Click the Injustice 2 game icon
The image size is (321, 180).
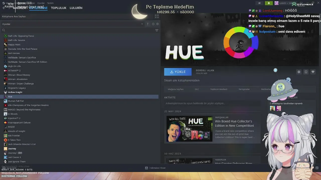tap(6, 118)
